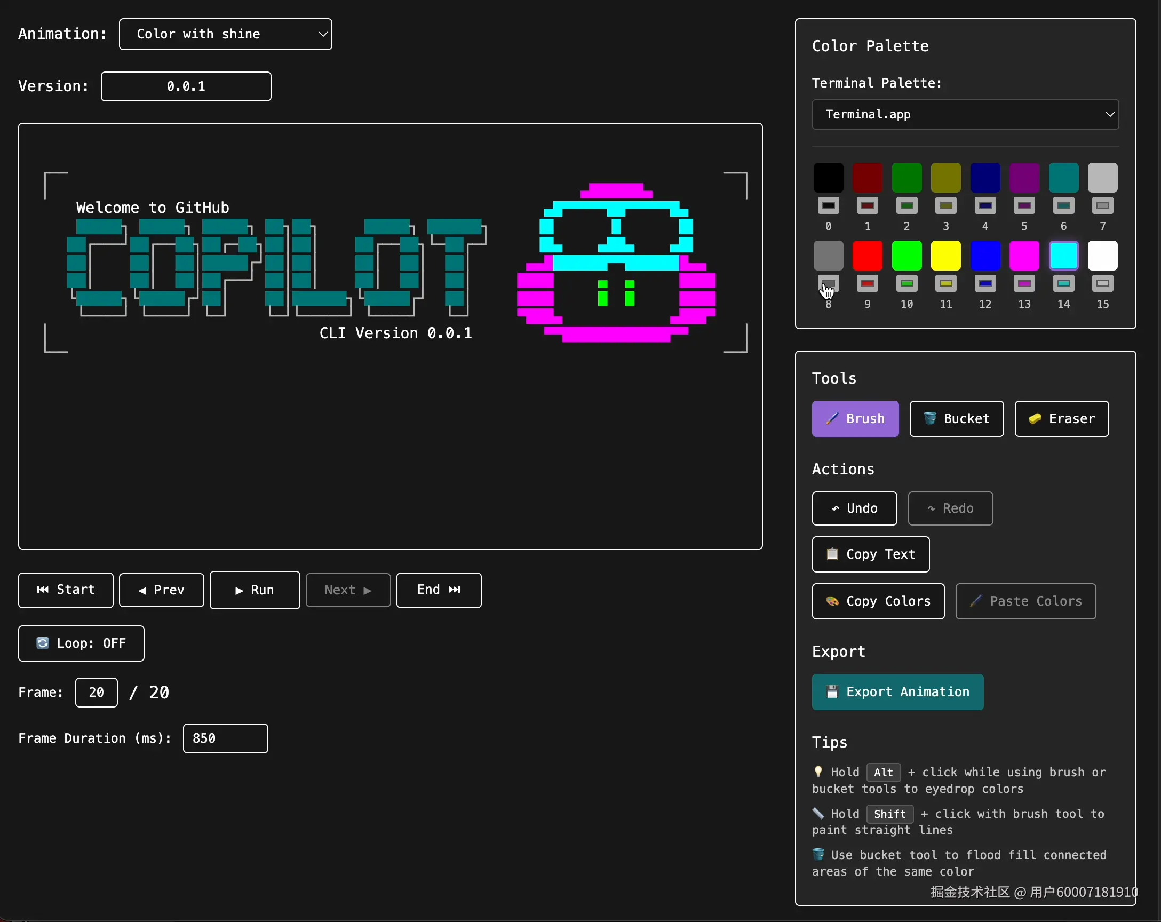This screenshot has width=1161, height=922.
Task: Click the "Color Palette" panel heading
Action: point(870,46)
